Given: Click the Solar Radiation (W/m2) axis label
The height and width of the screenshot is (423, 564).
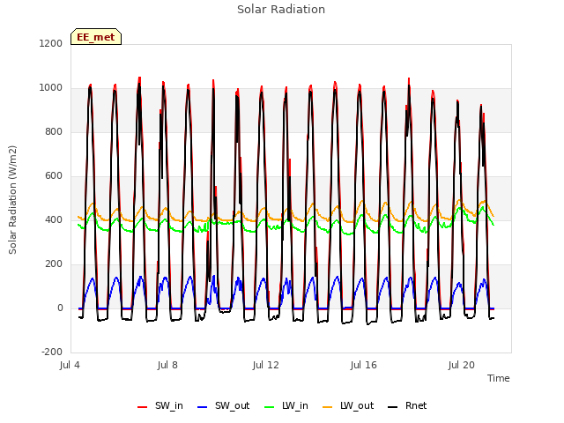Looking at the screenshot, I should (x=12, y=200).
